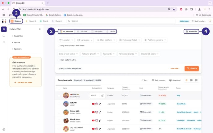This screenshot has height=133, width=213.
Task: Switch to table view layout
Action: coord(191,80)
